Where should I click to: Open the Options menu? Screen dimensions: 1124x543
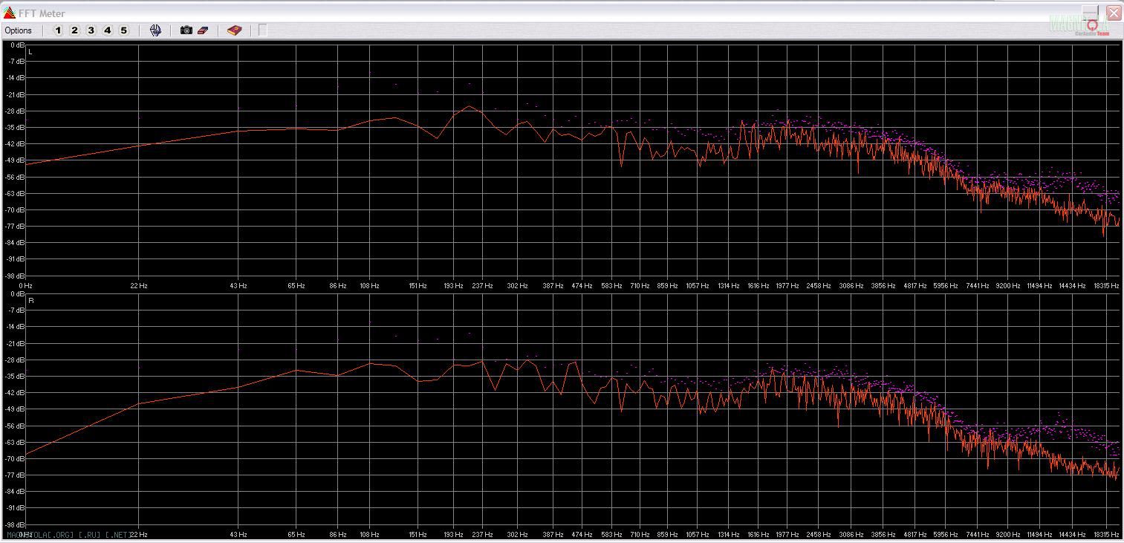click(x=18, y=30)
